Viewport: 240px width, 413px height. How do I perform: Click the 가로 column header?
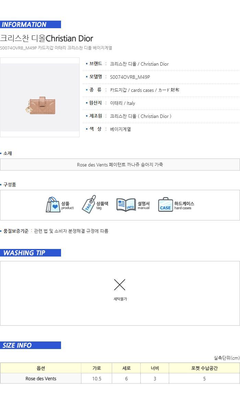coord(97,368)
